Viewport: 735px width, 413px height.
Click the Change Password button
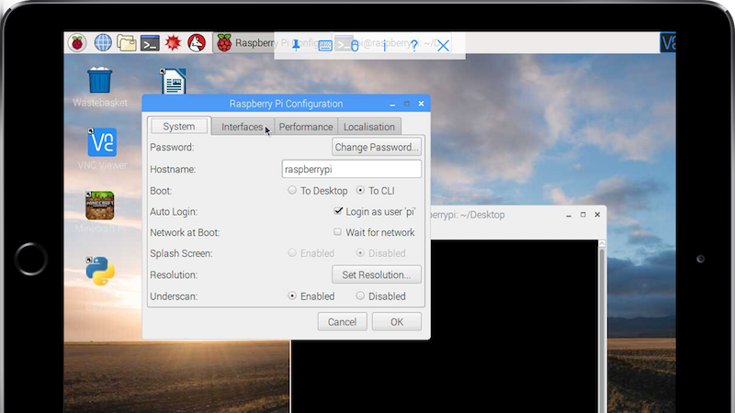pos(377,147)
